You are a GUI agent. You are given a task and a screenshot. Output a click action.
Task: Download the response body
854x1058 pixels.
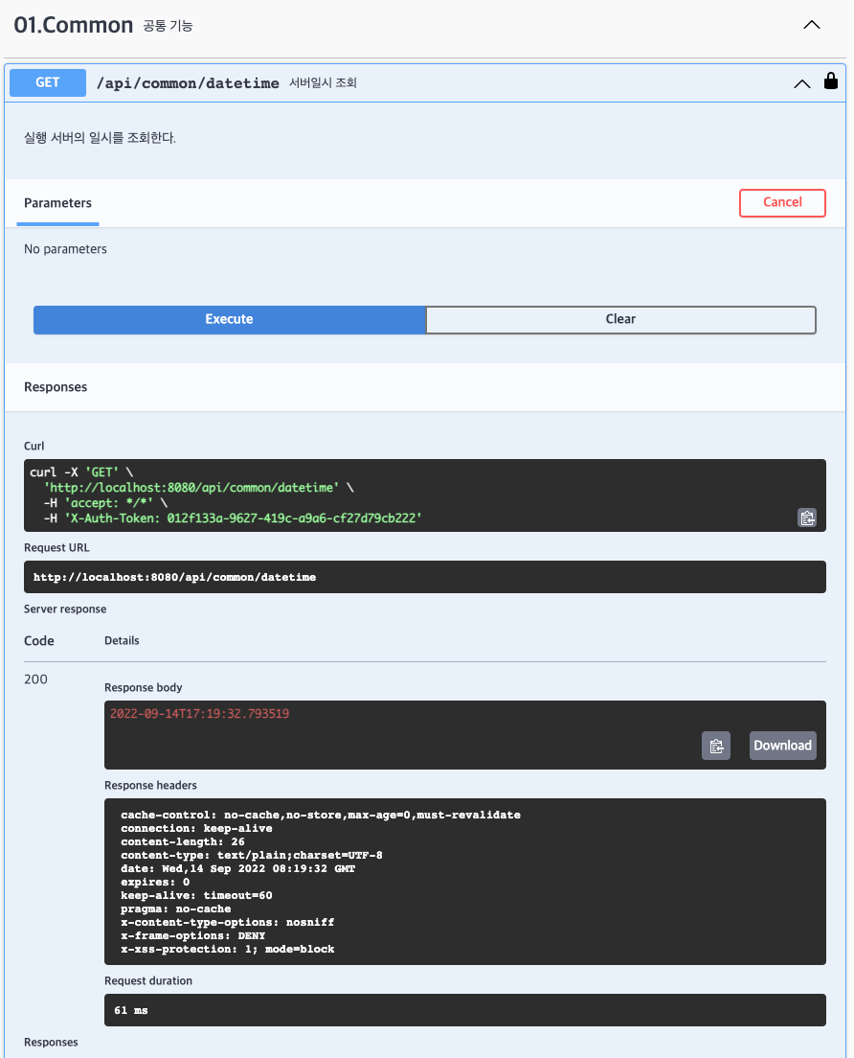[x=782, y=746]
